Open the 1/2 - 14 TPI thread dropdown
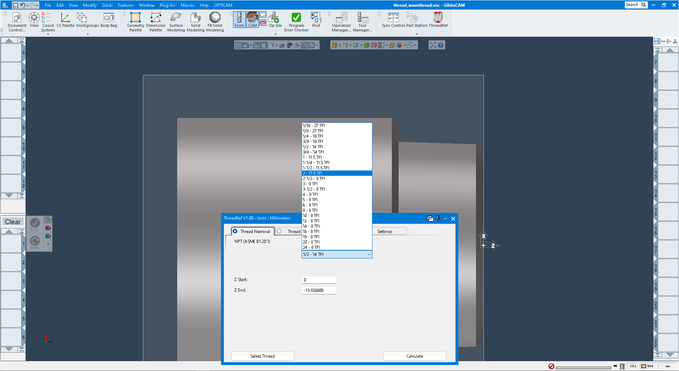The image size is (679, 371). tap(369, 254)
